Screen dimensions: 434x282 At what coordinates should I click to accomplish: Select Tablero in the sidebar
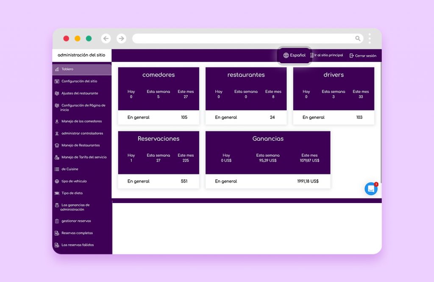tap(82, 69)
